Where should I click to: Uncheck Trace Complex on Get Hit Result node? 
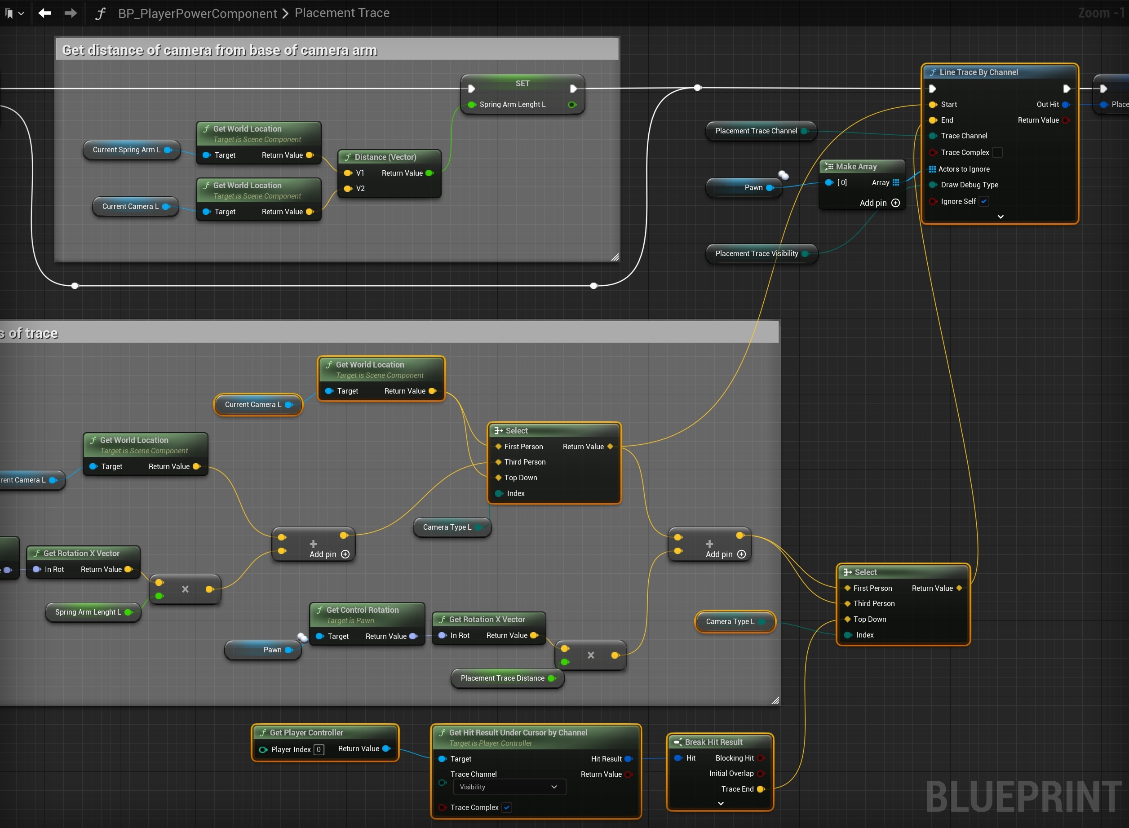[x=507, y=807]
